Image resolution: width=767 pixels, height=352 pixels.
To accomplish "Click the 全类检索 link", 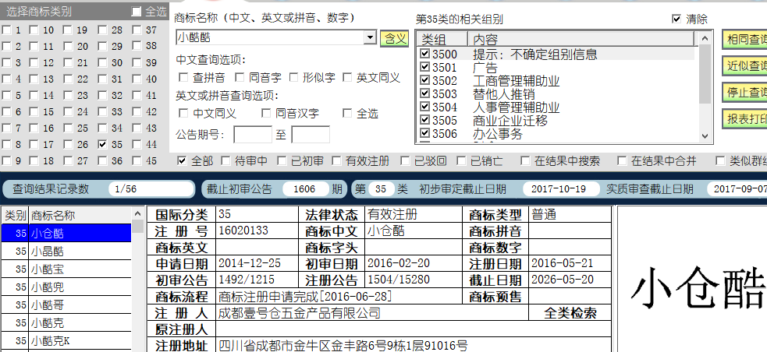I will pyautogui.click(x=570, y=313).
